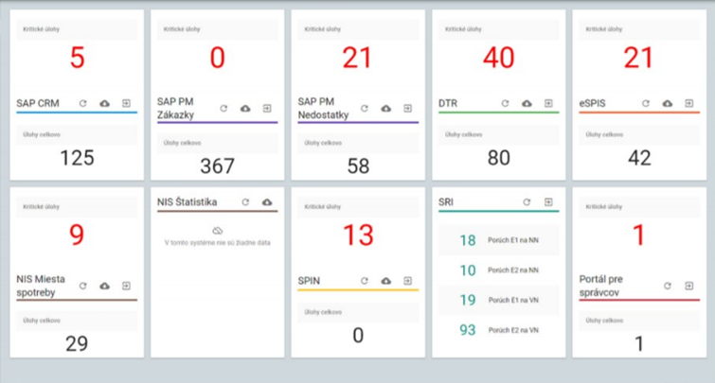Open DTR via the enter icon
715x383 pixels.
(x=548, y=103)
